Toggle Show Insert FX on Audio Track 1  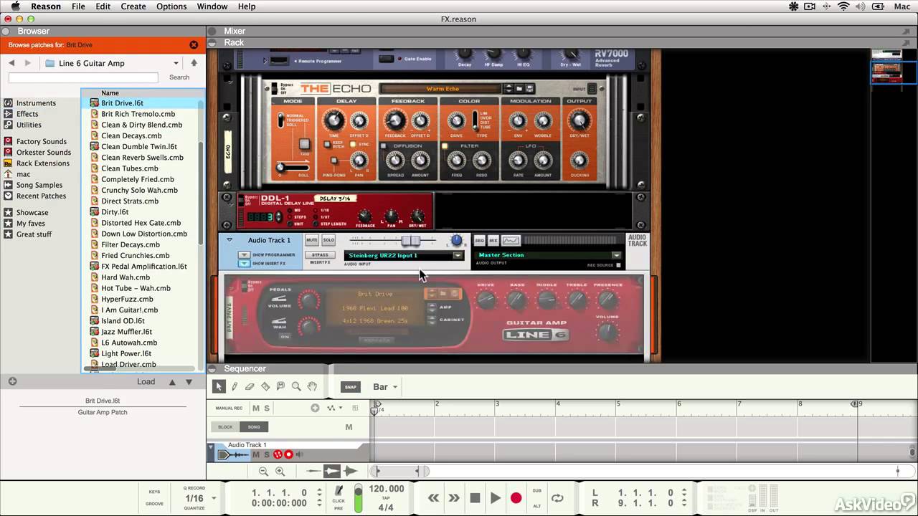click(244, 263)
